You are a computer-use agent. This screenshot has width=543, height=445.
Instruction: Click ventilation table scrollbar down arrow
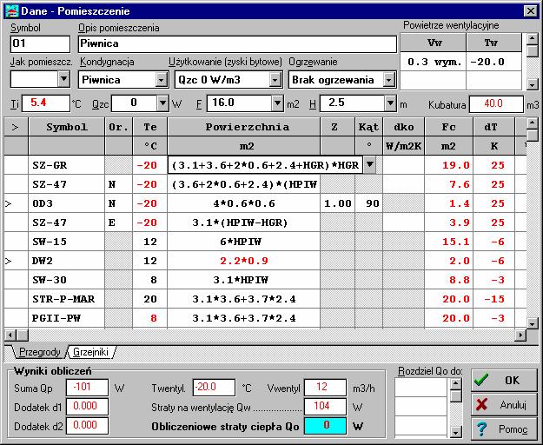pos(532,84)
